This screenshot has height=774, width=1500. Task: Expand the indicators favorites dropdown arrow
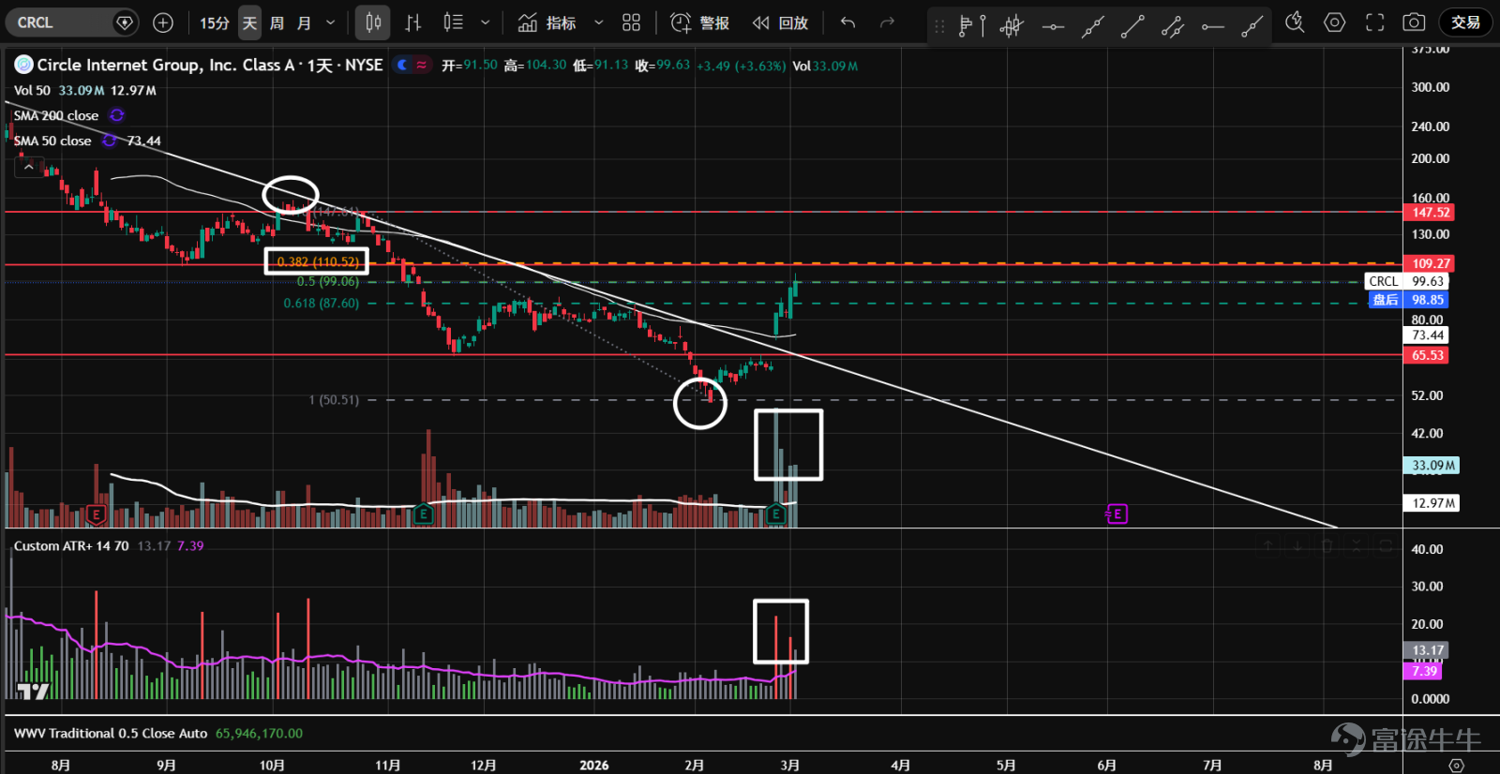click(599, 22)
